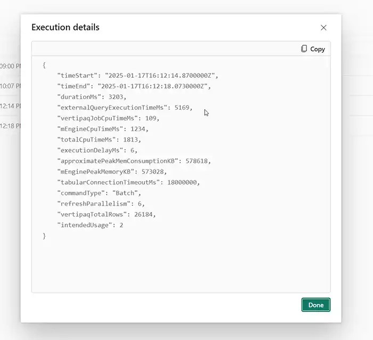The image size is (373, 340).
Task: Click the clipboard icon beside Copy
Action: pos(304,49)
